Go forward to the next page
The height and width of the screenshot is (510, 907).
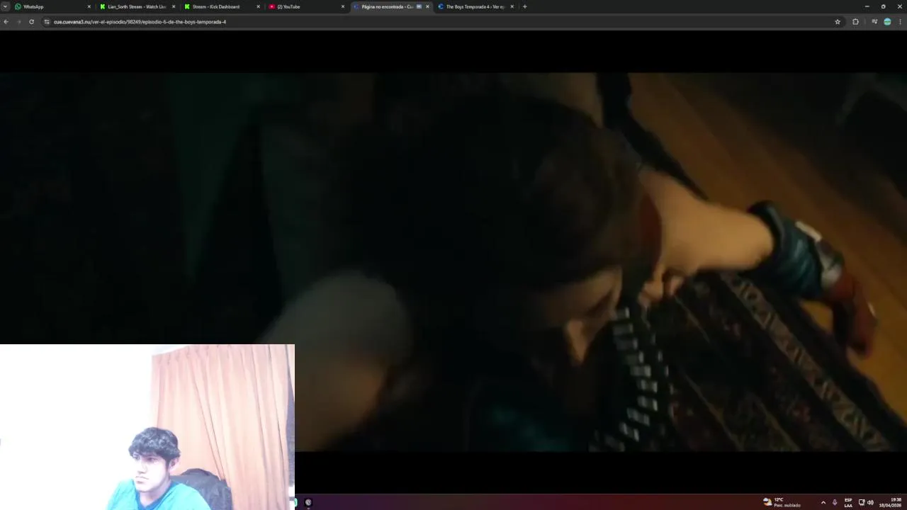coord(19,22)
